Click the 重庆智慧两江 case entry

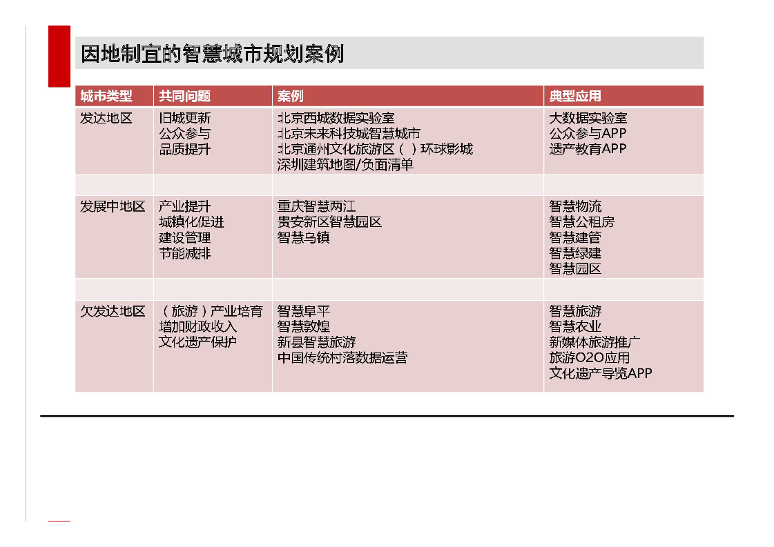316,206
